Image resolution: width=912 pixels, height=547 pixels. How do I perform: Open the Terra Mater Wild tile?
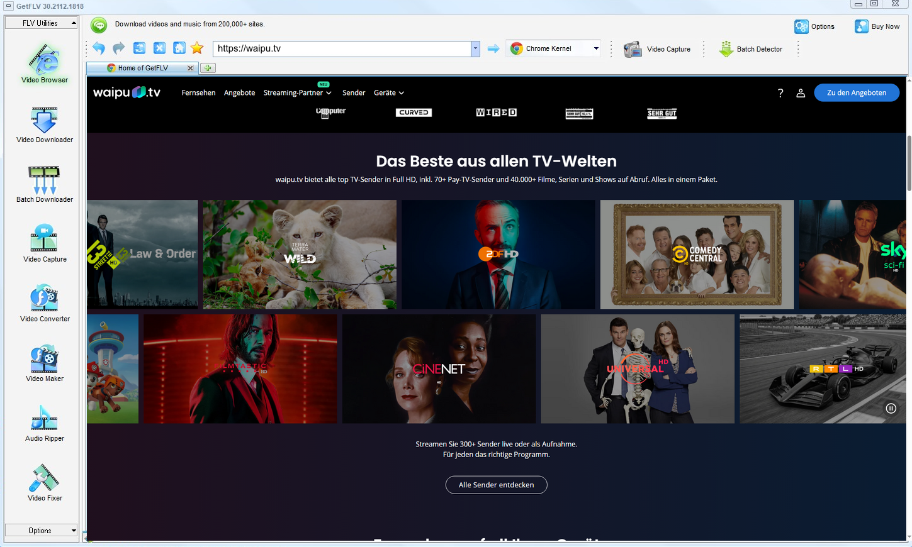tap(300, 255)
